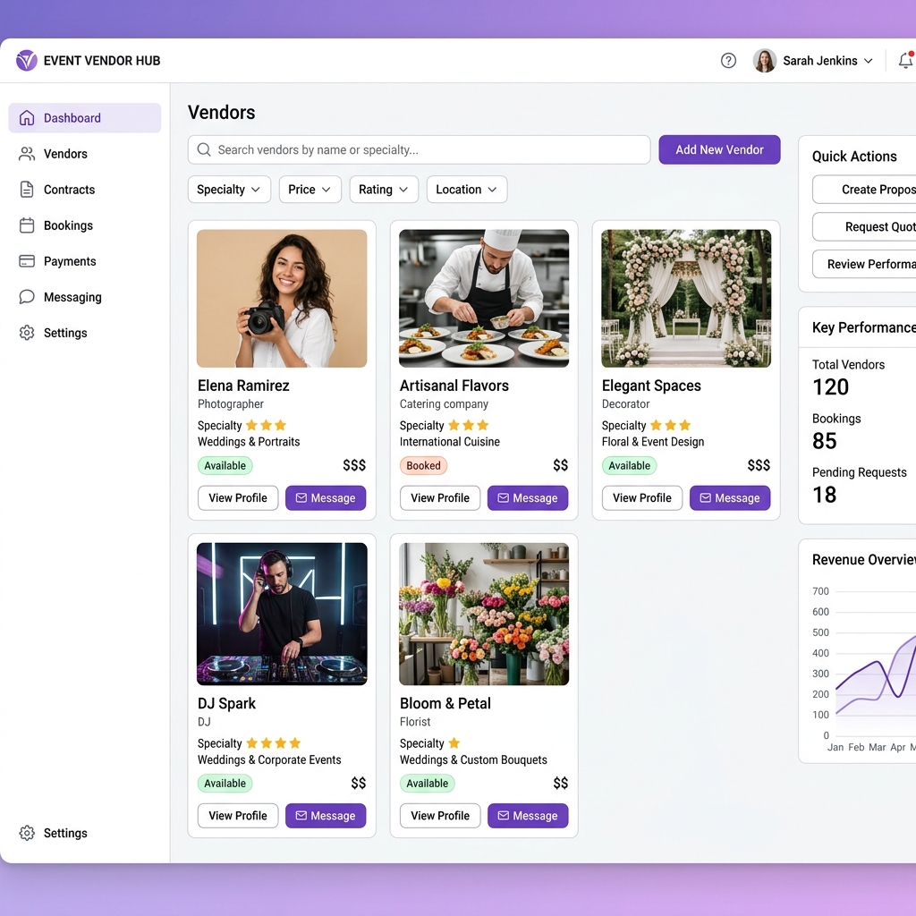The height and width of the screenshot is (916, 916).
Task: Select the Contracts document icon in sidebar
Action: pyautogui.click(x=26, y=190)
